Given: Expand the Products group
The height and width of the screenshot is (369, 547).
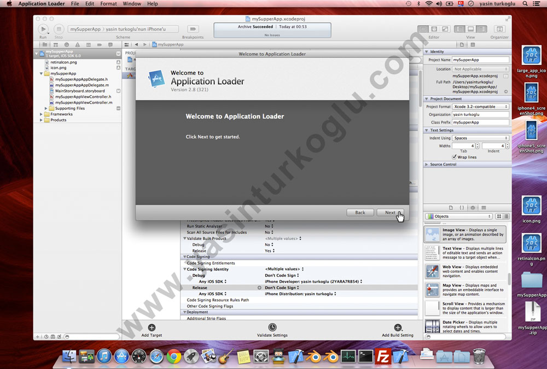Looking at the screenshot, I should click(41, 120).
